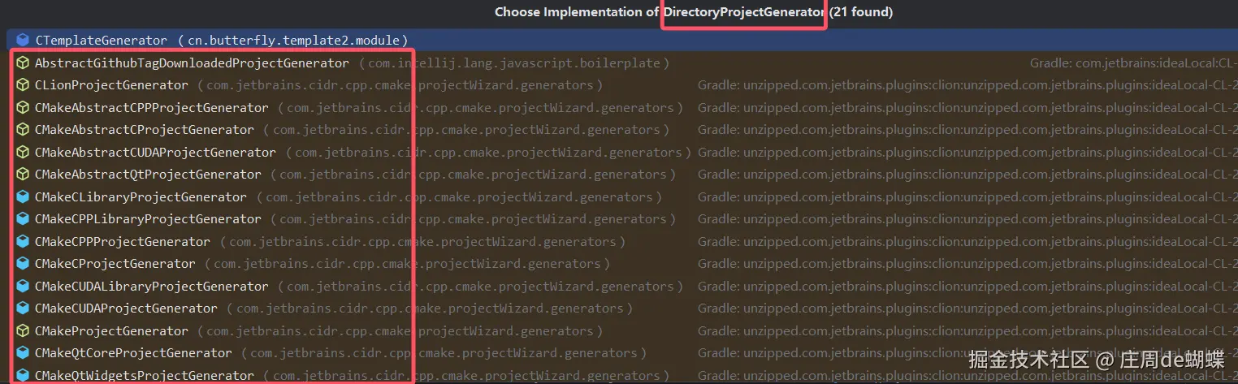Click the CLionProjectGenerator icon

click(22, 85)
